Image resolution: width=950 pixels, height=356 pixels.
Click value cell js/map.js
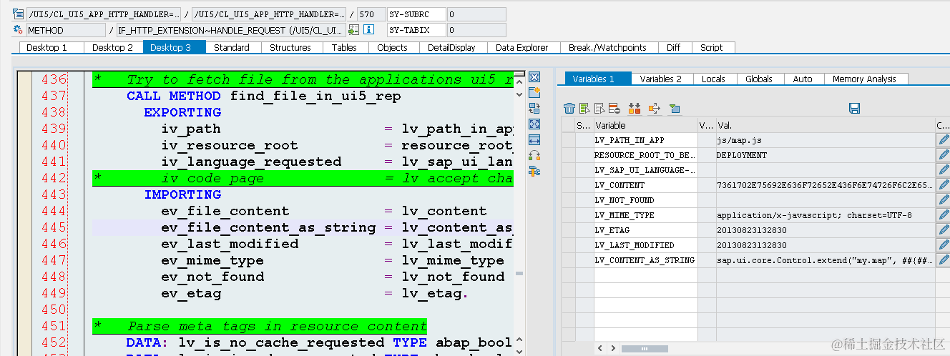(825, 140)
